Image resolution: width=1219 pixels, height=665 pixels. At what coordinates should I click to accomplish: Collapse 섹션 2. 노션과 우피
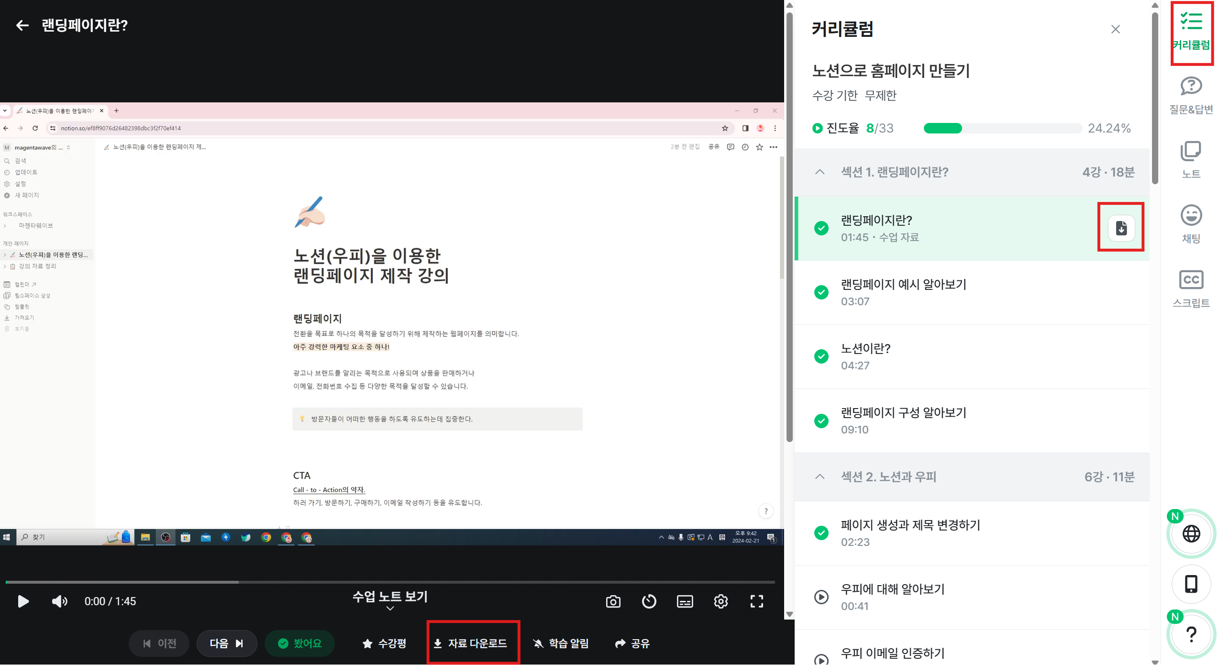(820, 477)
